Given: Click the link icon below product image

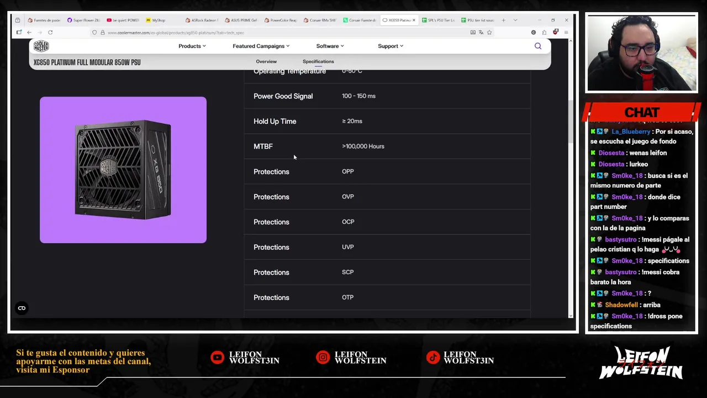Looking at the screenshot, I should click(22, 308).
